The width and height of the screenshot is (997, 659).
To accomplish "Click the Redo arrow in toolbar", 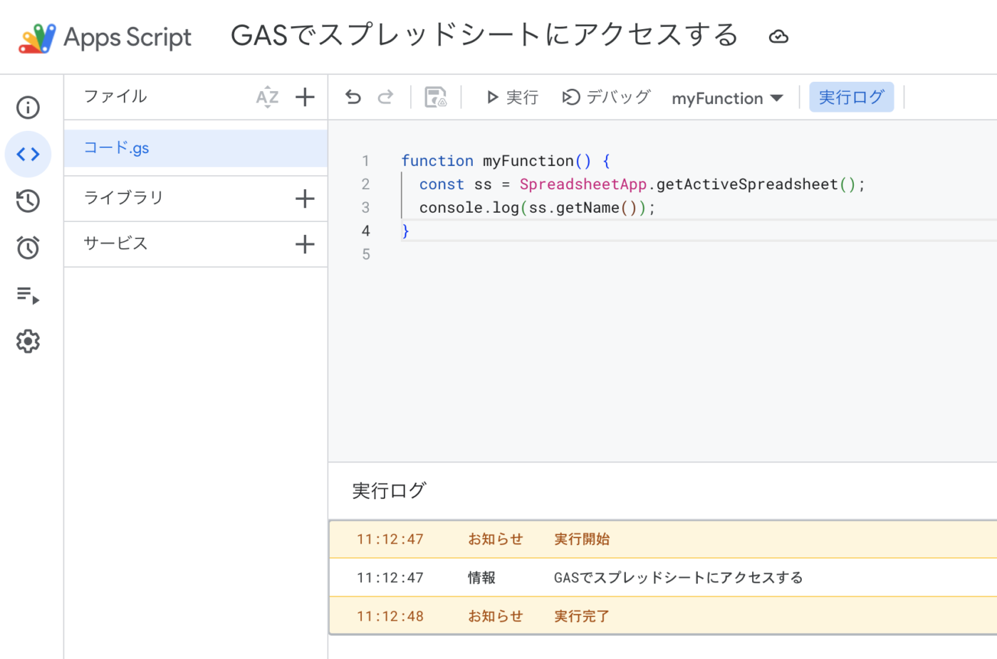I will [385, 97].
